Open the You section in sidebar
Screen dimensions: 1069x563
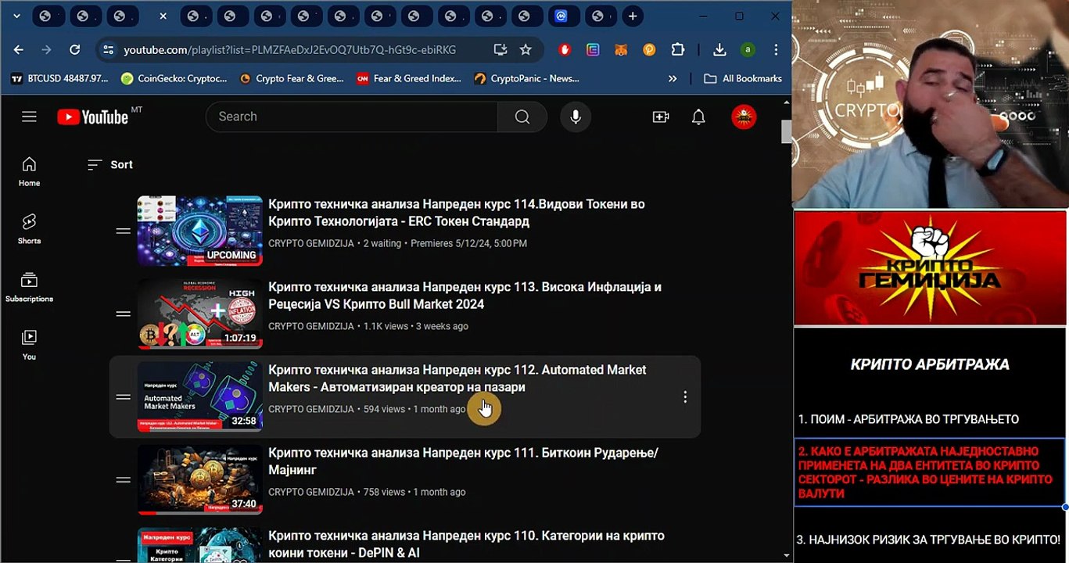[x=29, y=345]
